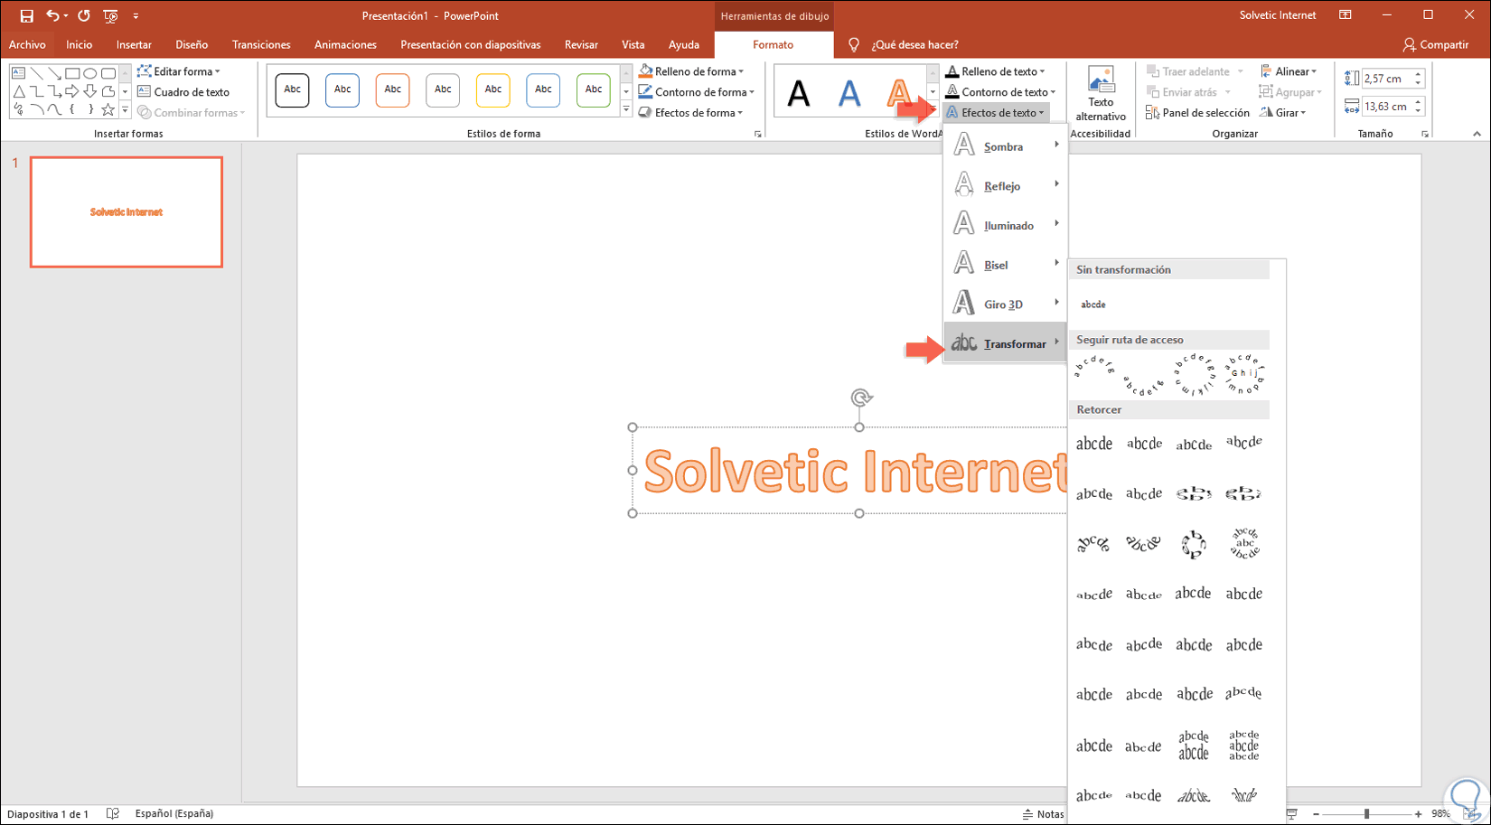Screen dimensions: 1491x825
Task: Select the 'abcde' no-transformation preset
Action: (1093, 305)
